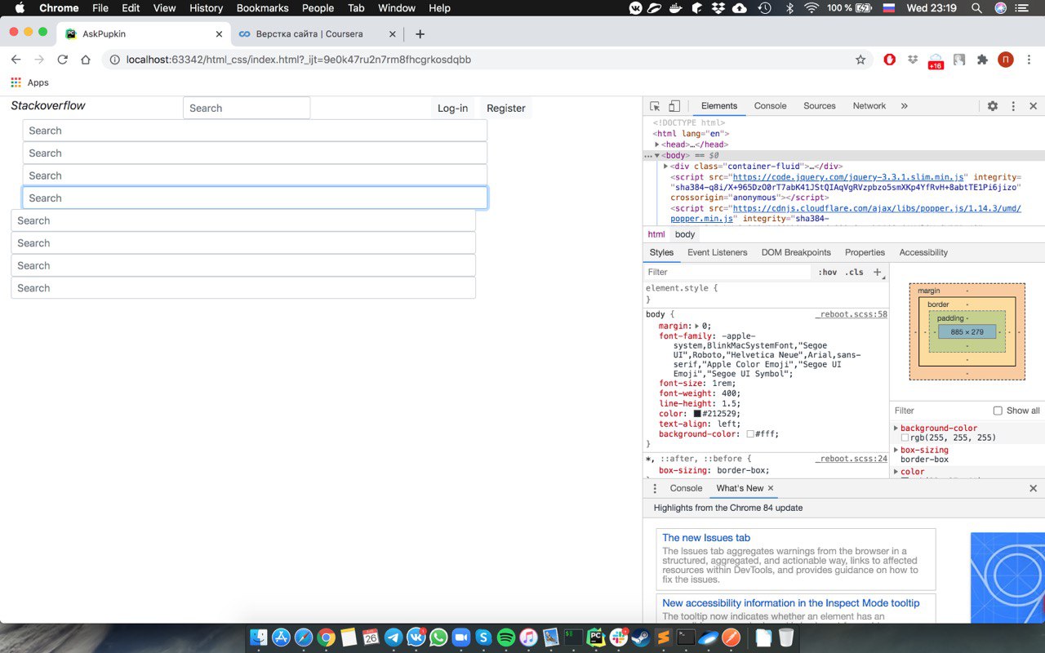Viewport: 1045px width, 653px height.
Task: Open the _reboot.scss:58 source link
Action: 851,314
